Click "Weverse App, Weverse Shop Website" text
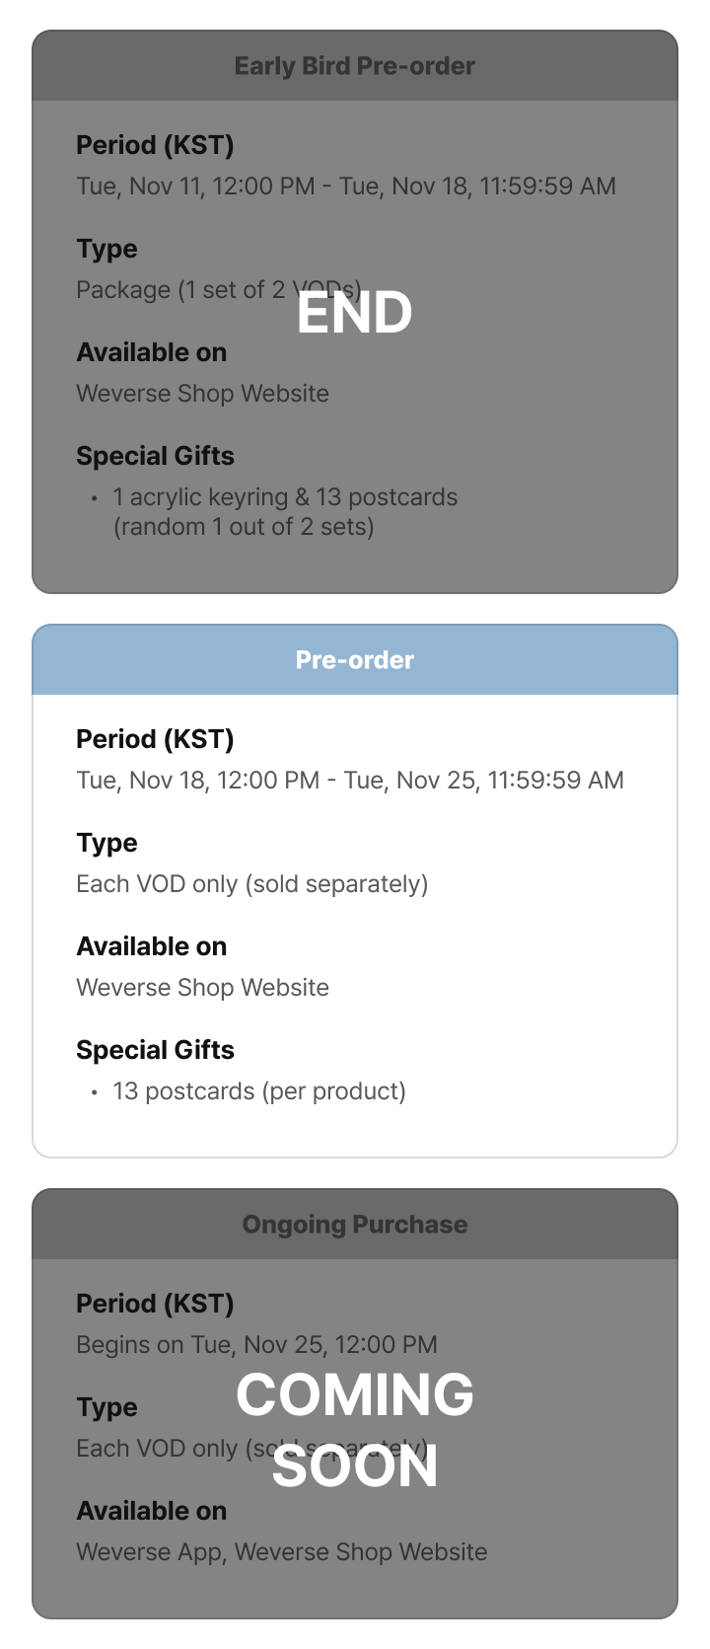710x1649 pixels. point(282,1552)
